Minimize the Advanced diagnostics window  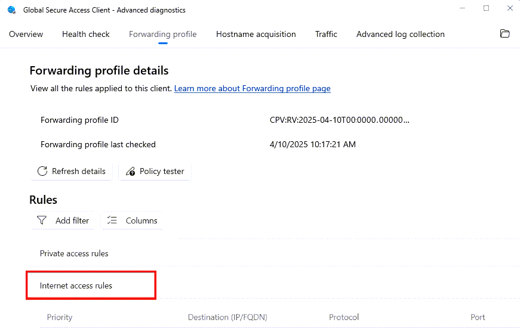[463, 8]
